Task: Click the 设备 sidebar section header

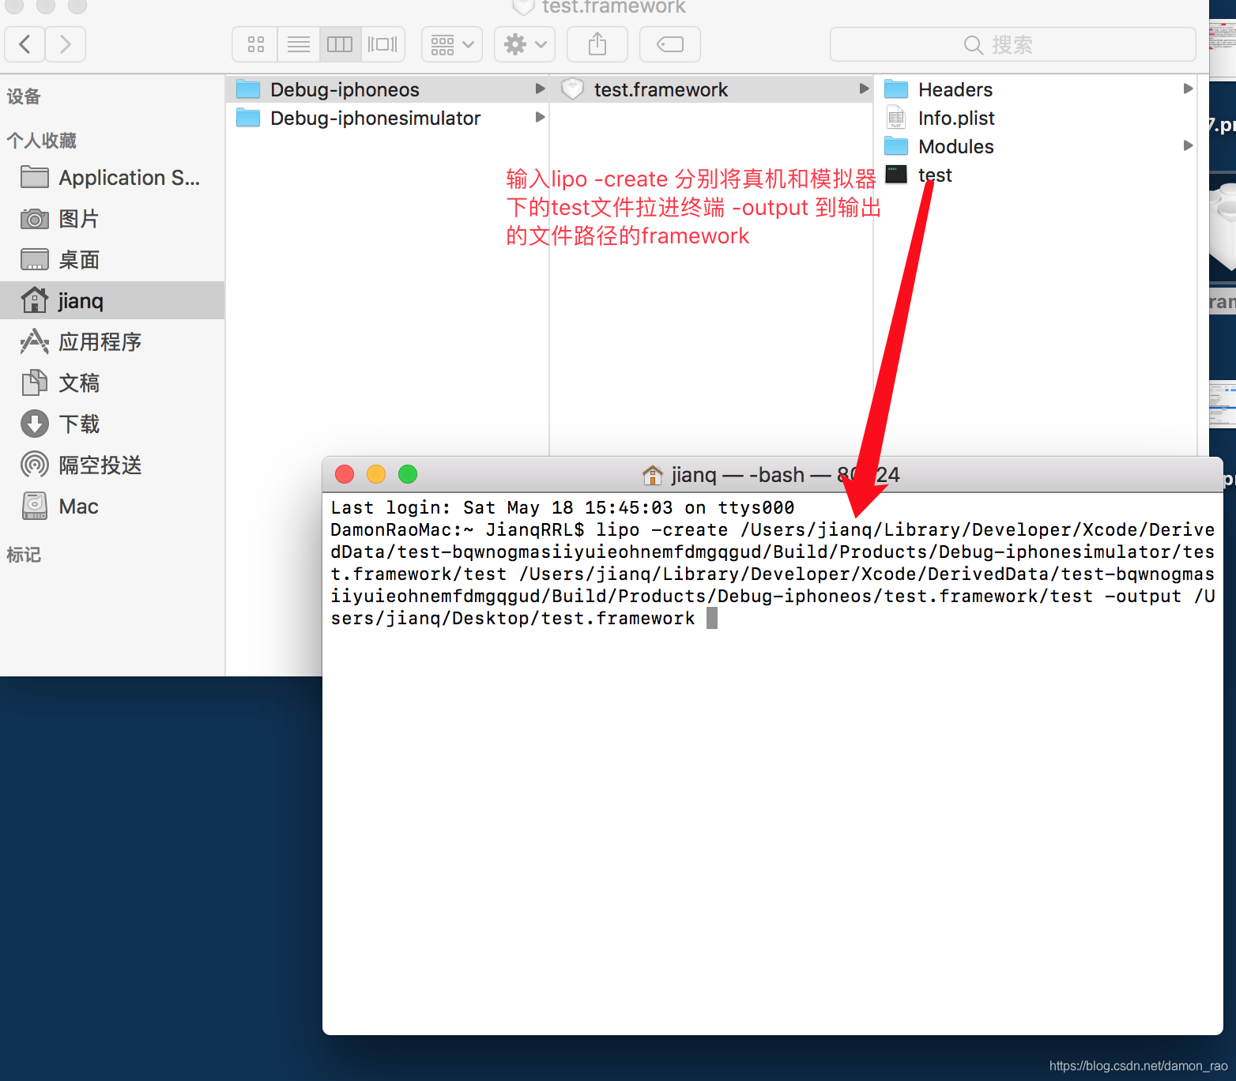Action: point(24,96)
